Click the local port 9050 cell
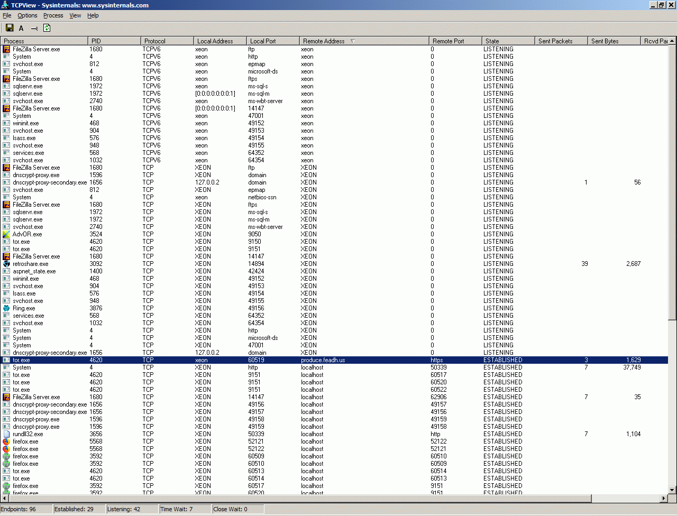677x516 pixels. coord(254,234)
